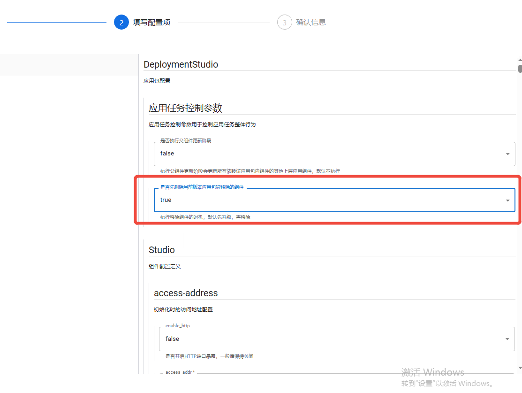Screen dimensions: 522x393
Task: Click the true value in the highlighted combo box
Action: [166, 200]
